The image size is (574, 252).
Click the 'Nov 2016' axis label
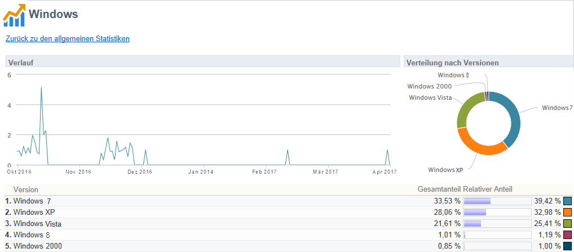(79, 171)
